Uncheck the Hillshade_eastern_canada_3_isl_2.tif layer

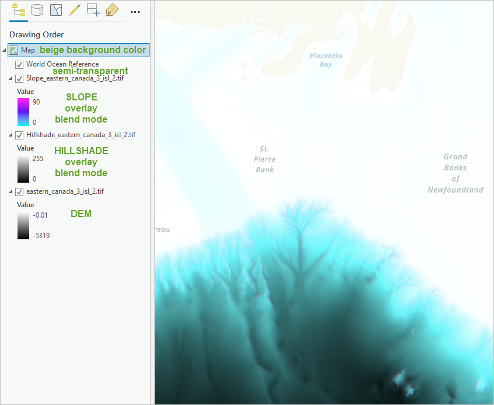click(x=19, y=135)
